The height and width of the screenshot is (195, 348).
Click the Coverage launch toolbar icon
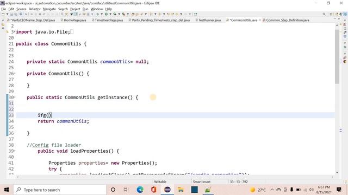click(x=115, y=14)
